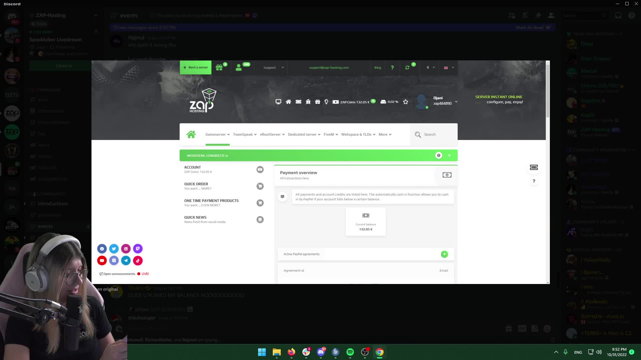641x360 pixels.
Task: Open the gift box icon in top bar
Action: tap(219, 68)
